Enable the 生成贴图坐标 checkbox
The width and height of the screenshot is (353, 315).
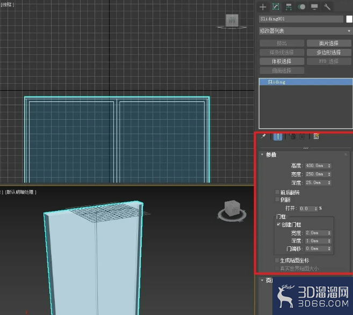[277, 260]
